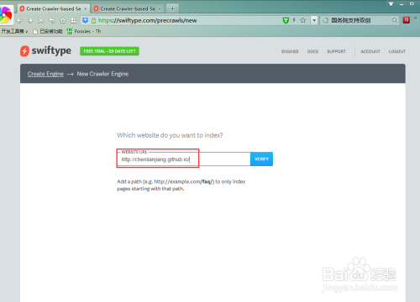
Task: Click the green T shield icon
Action: (x=286, y=20)
